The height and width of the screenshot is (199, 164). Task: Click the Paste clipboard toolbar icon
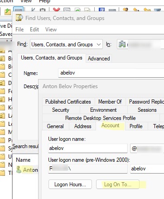pos(43,10)
